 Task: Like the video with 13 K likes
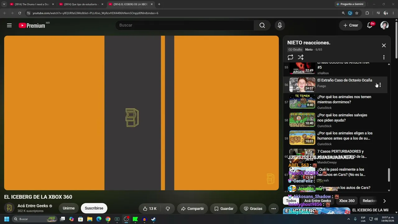tap(150, 209)
